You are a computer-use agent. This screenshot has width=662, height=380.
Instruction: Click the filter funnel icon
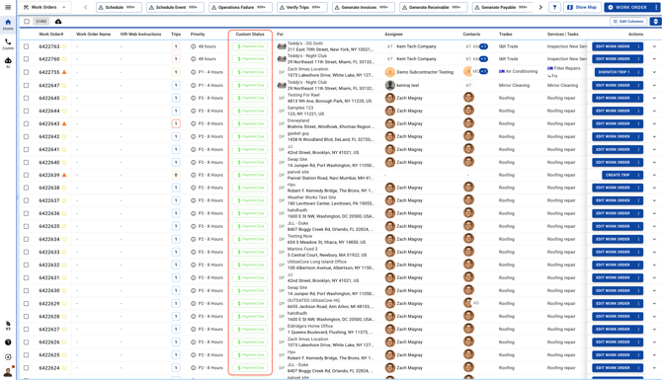[554, 7]
